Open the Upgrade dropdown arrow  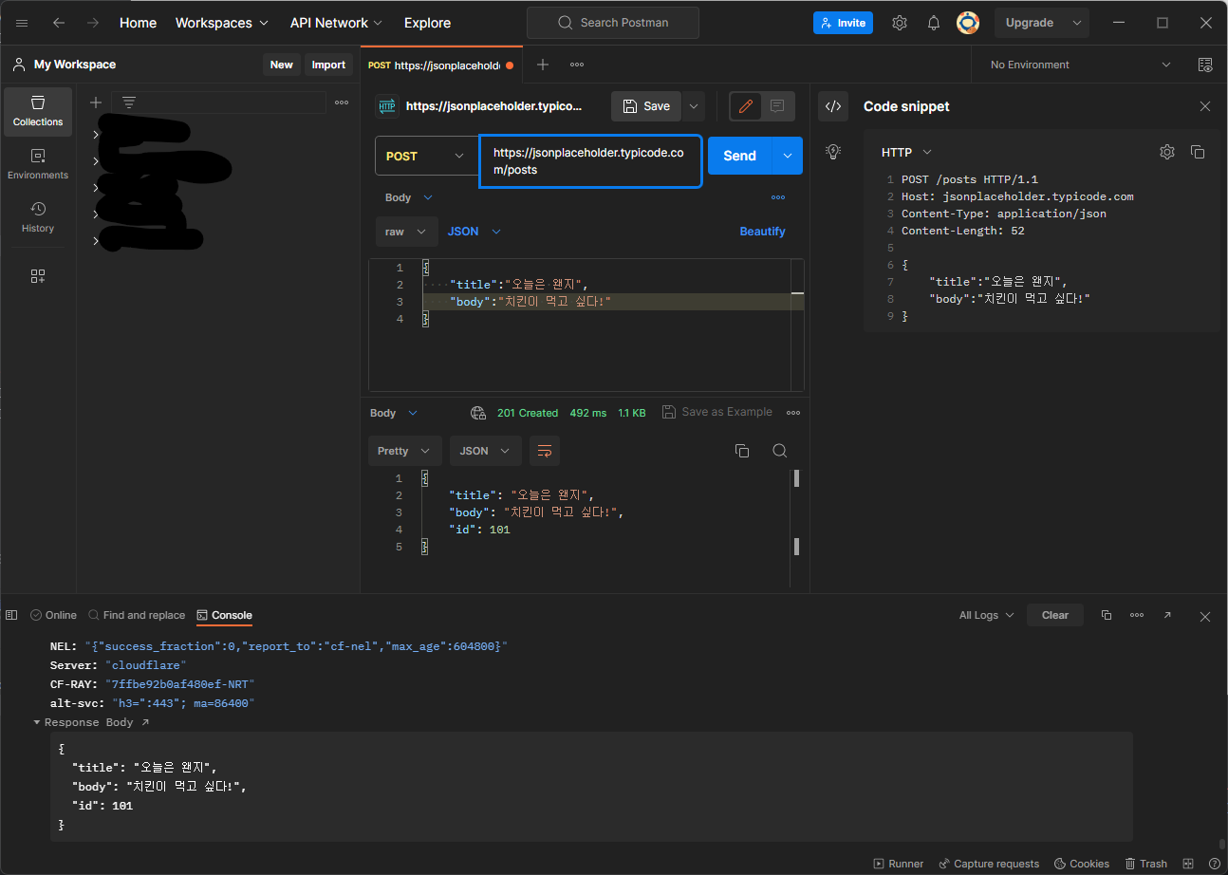[1076, 23]
